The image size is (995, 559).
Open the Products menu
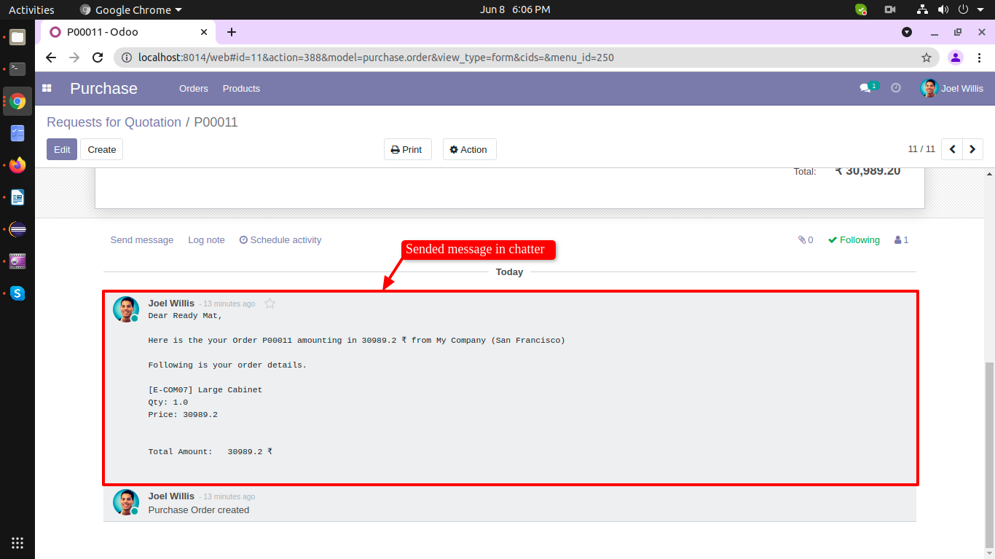pos(241,88)
